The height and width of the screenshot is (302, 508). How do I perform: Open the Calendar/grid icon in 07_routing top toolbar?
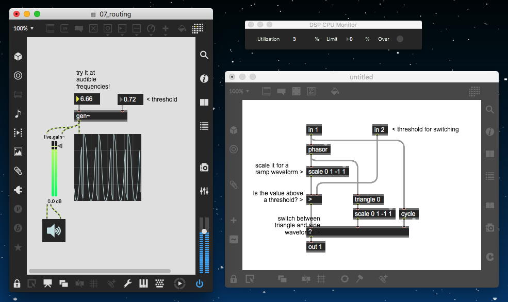click(x=198, y=28)
